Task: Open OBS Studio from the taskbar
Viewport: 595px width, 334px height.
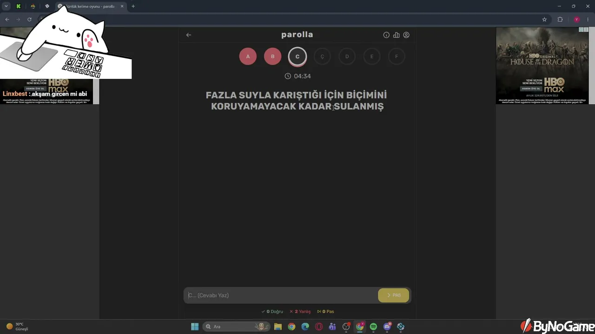Action: pos(346,327)
